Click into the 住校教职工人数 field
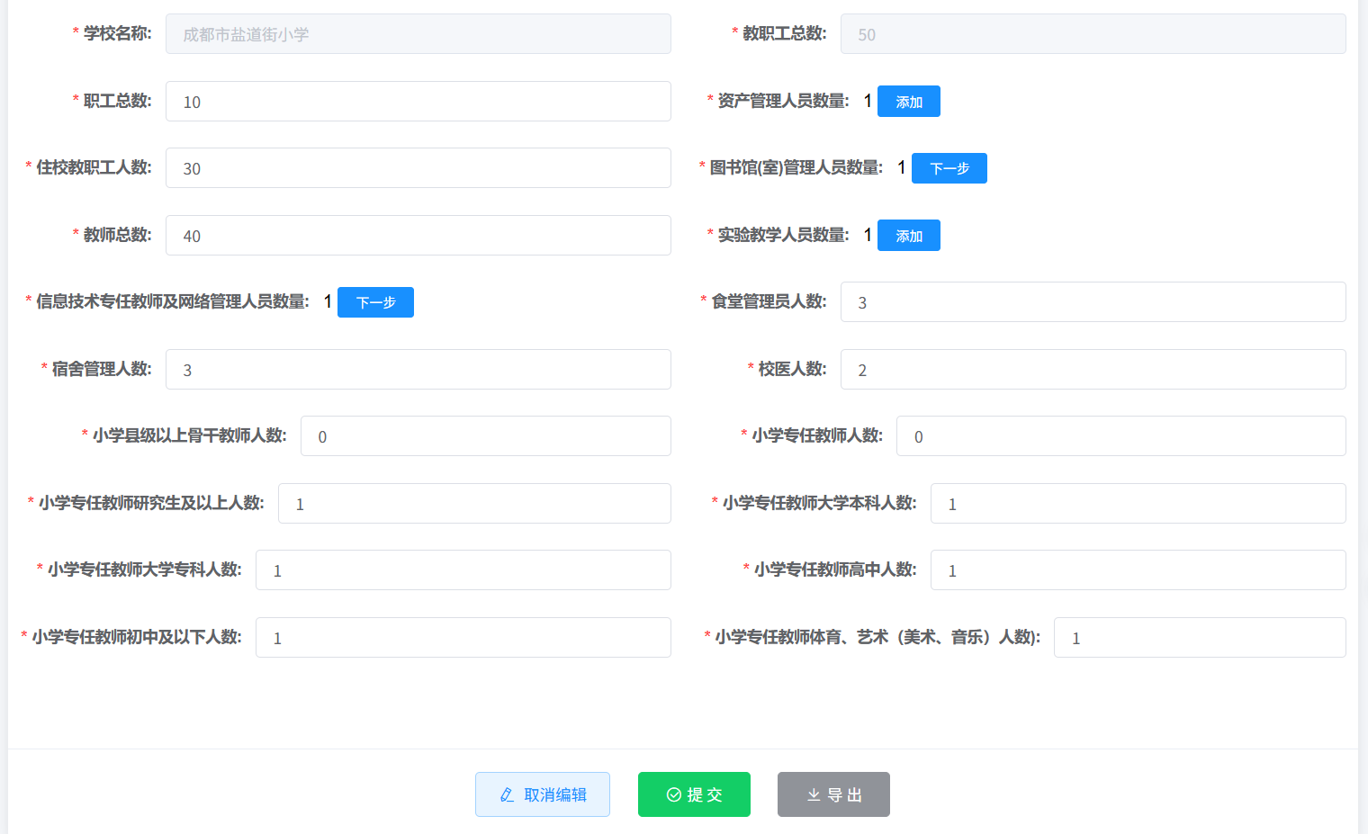Screen dimensions: 1368x834 418,168
